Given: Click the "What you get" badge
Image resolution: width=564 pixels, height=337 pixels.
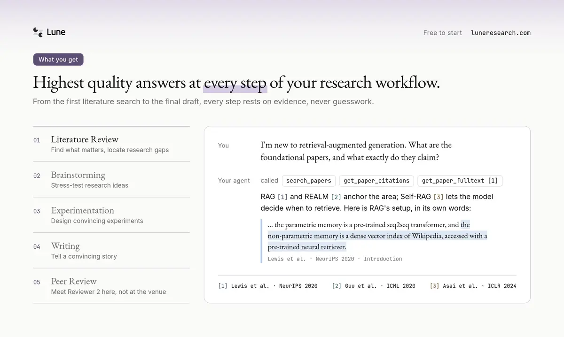Looking at the screenshot, I should click(58, 60).
